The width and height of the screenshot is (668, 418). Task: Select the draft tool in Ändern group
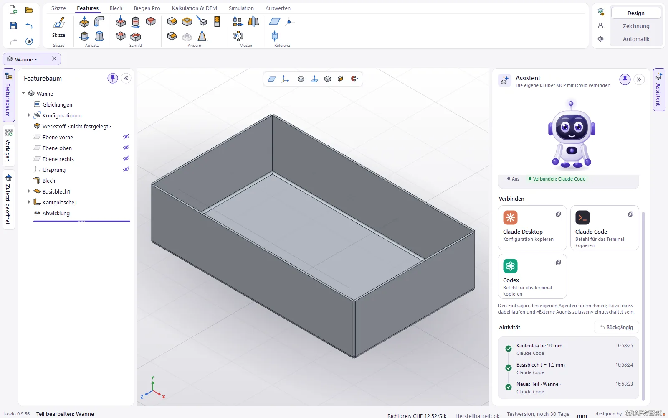202,36
